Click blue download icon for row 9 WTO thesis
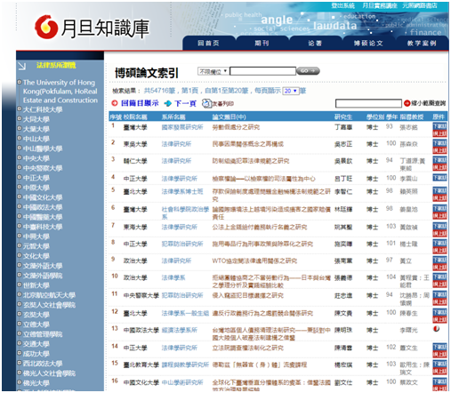Viewport: 451px width, 393px height. [x=439, y=261]
